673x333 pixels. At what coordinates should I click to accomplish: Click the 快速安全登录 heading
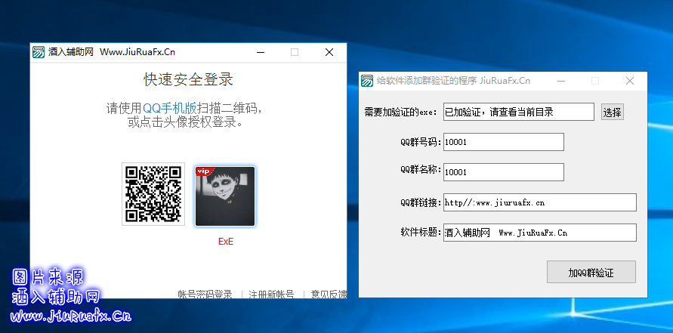click(x=188, y=79)
